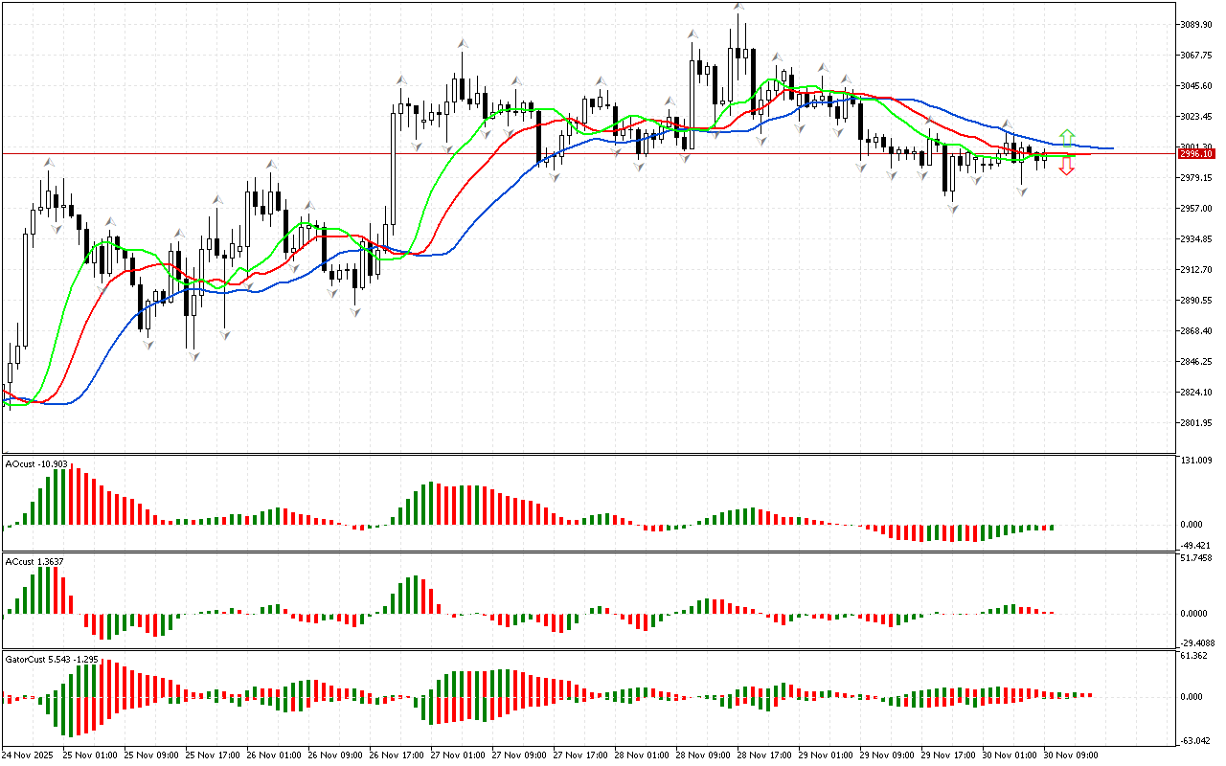The width and height of the screenshot is (1226, 766).
Task: Click the 24 Nov 2025 date label
Action: point(31,755)
